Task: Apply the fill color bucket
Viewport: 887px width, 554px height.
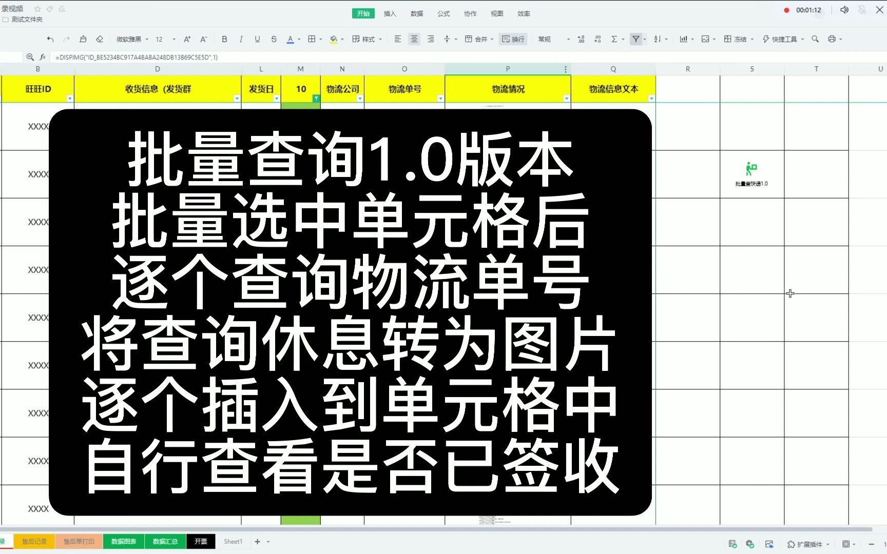Action: pyautogui.click(x=333, y=39)
